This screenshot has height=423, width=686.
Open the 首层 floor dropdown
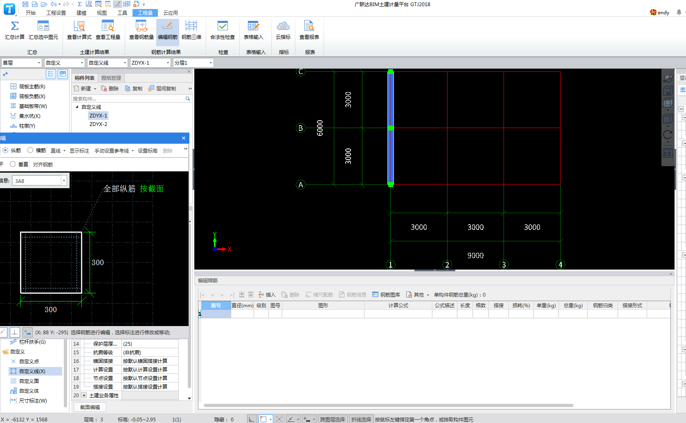pyautogui.click(x=21, y=63)
